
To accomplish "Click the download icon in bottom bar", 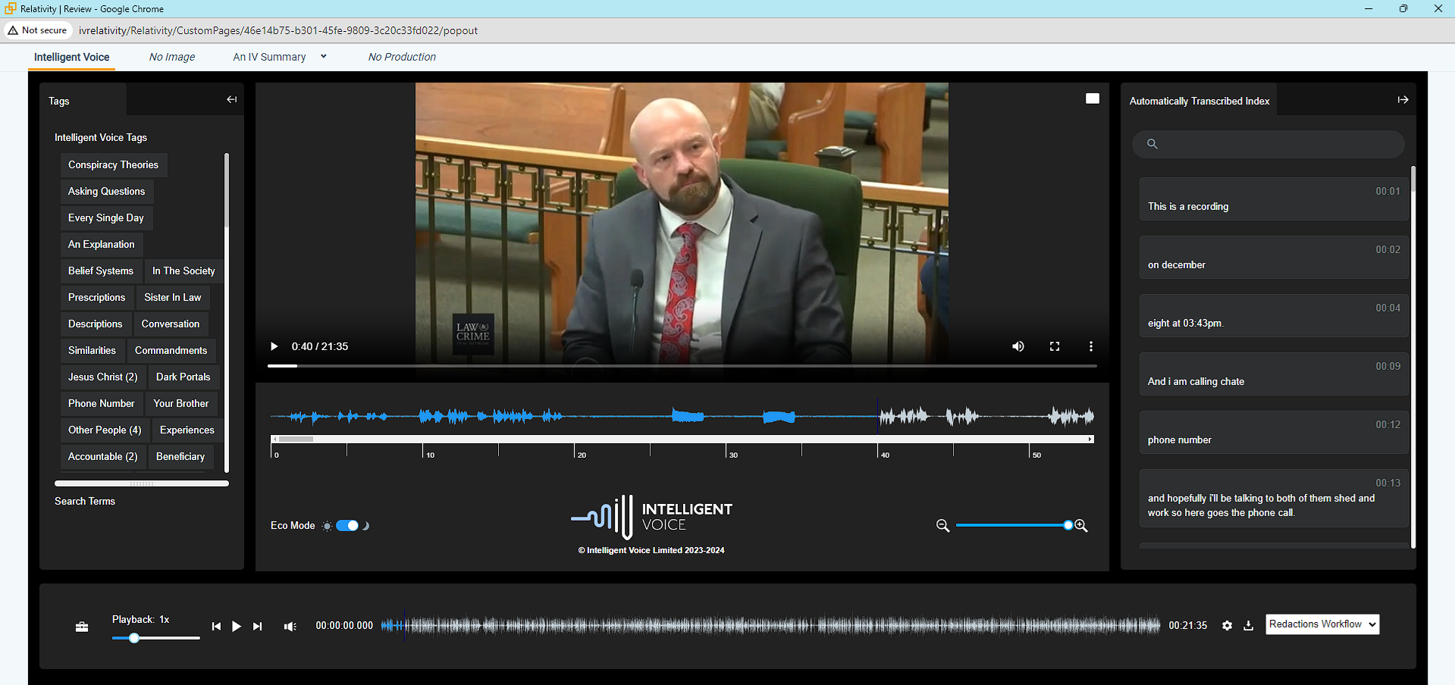I will point(1248,626).
